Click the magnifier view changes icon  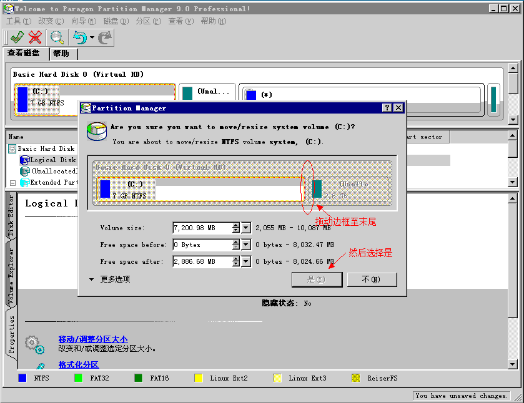[x=57, y=37]
